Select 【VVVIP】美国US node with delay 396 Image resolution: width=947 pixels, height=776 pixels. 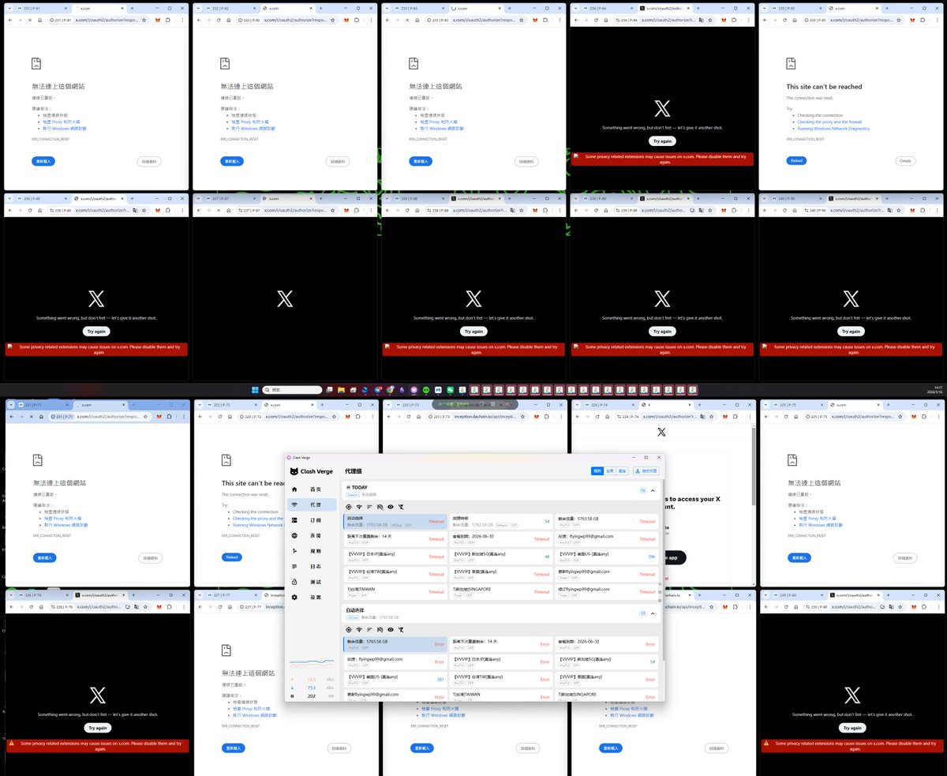[606, 557]
